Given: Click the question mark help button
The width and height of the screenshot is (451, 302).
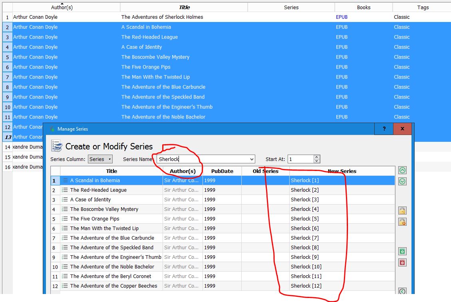Looking at the screenshot, I should (x=384, y=129).
